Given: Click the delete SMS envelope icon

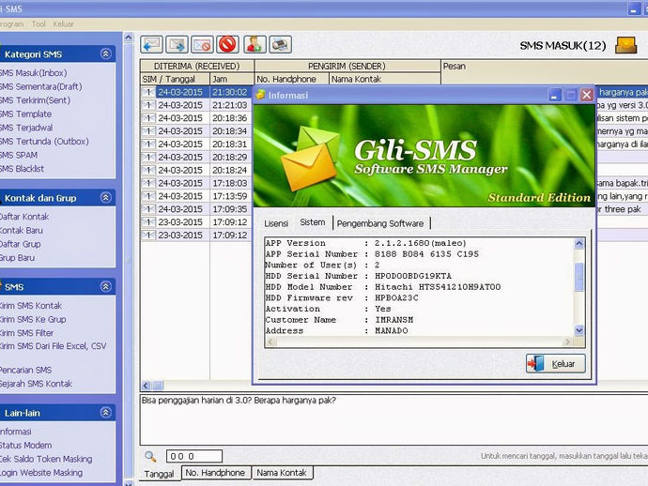Looking at the screenshot, I should coord(202,45).
